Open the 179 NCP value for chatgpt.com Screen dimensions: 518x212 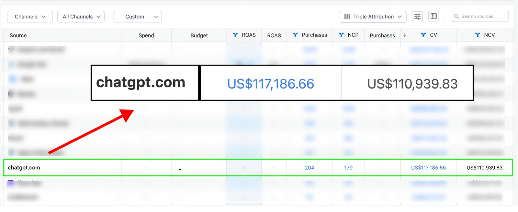click(x=348, y=168)
